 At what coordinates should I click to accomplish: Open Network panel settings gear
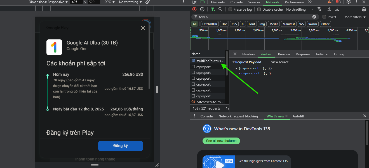click(364, 9)
